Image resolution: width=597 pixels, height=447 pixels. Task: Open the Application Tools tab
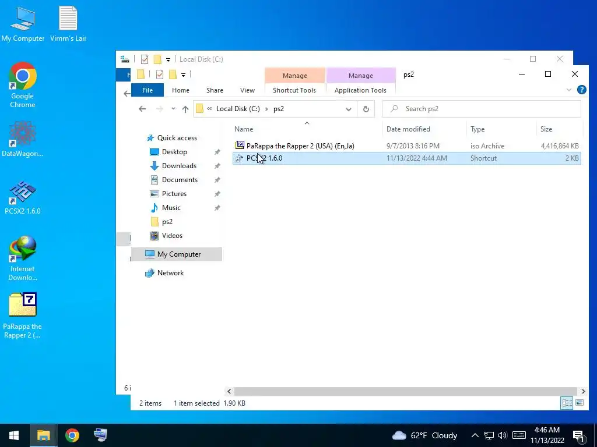(360, 90)
